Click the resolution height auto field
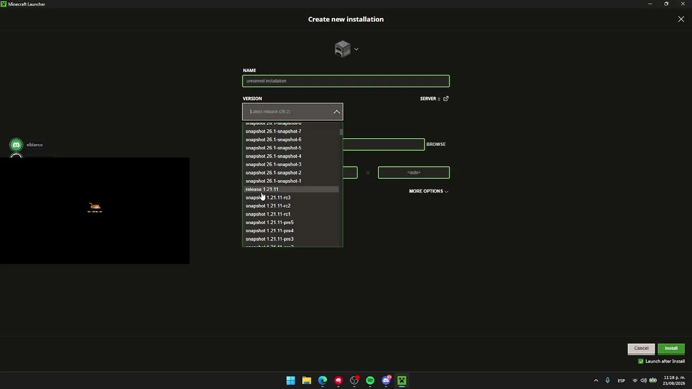Image resolution: width=692 pixels, height=389 pixels. (414, 172)
